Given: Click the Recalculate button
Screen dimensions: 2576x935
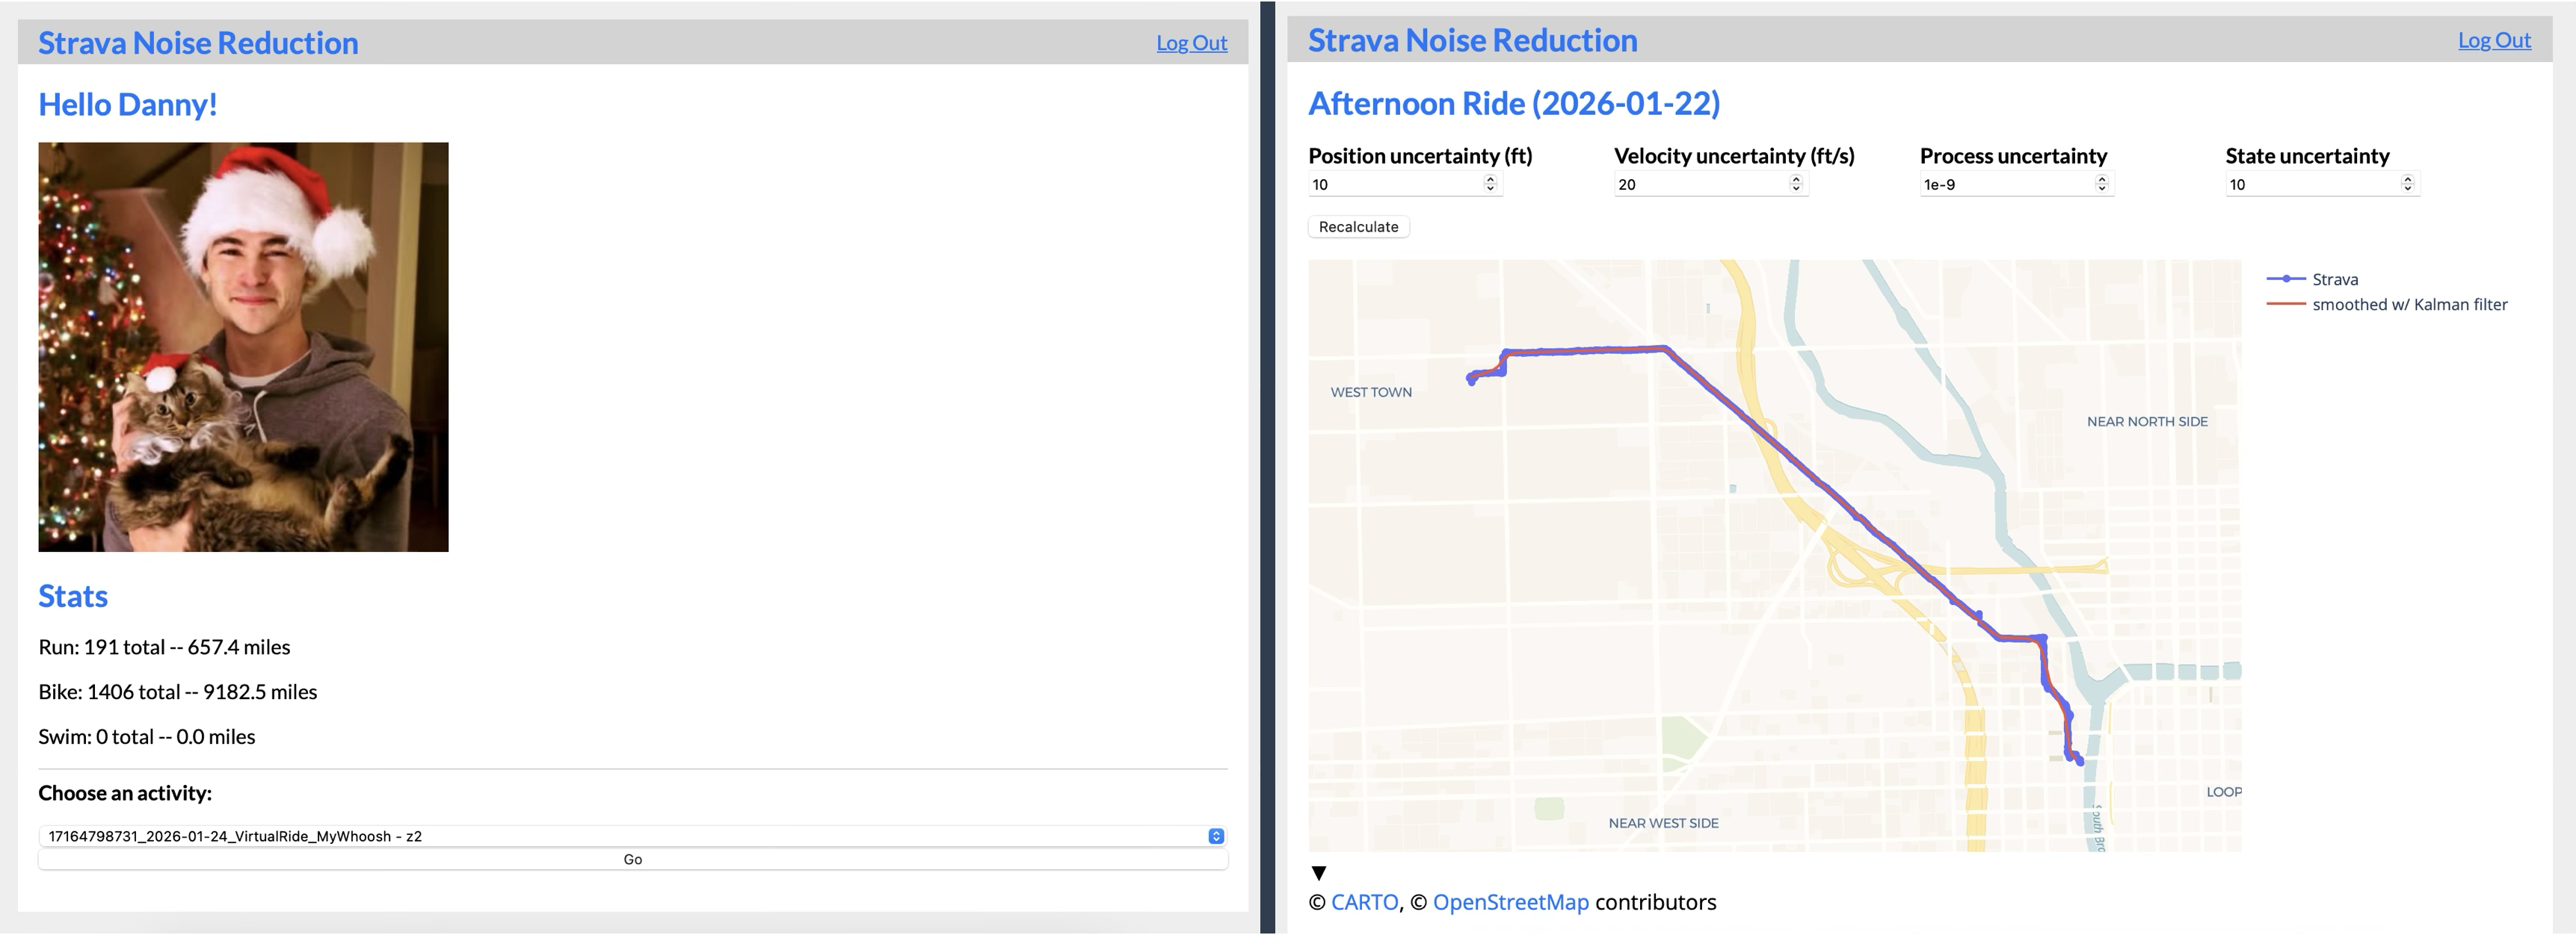Looking at the screenshot, I should [1358, 227].
